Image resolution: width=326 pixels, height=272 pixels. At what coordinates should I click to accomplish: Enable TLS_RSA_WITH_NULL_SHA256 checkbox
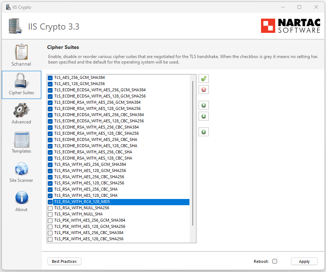pyautogui.click(x=50, y=208)
